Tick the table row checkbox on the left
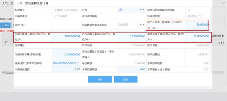 pyautogui.click(x=7, y=43)
